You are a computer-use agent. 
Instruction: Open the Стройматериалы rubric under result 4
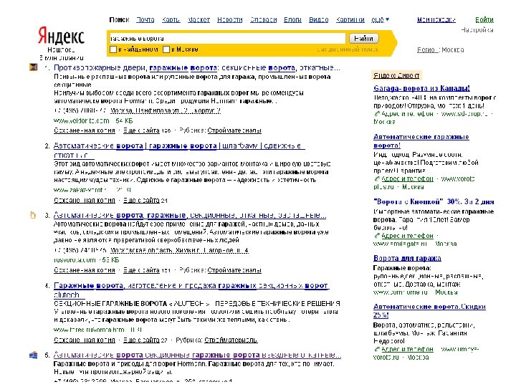click(231, 340)
